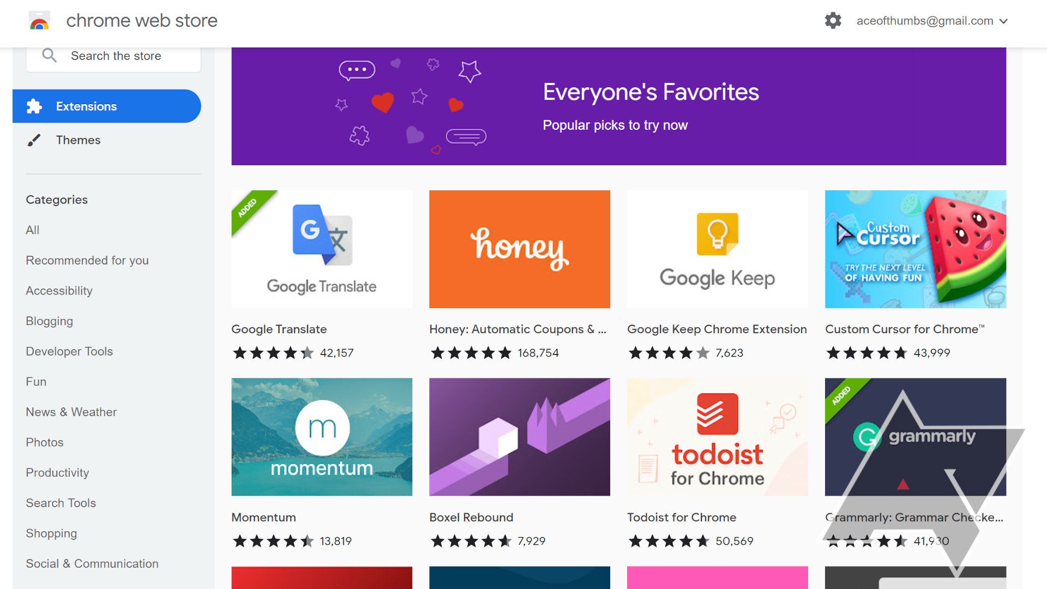Expand the Social & Communication category

92,563
